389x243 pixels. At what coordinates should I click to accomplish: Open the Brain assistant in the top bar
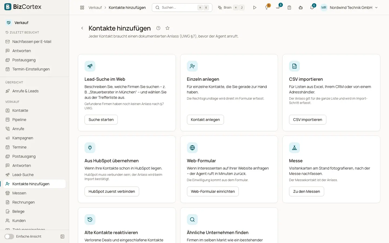tap(231, 8)
